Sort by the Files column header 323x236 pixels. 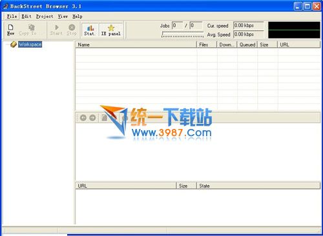click(x=207, y=44)
